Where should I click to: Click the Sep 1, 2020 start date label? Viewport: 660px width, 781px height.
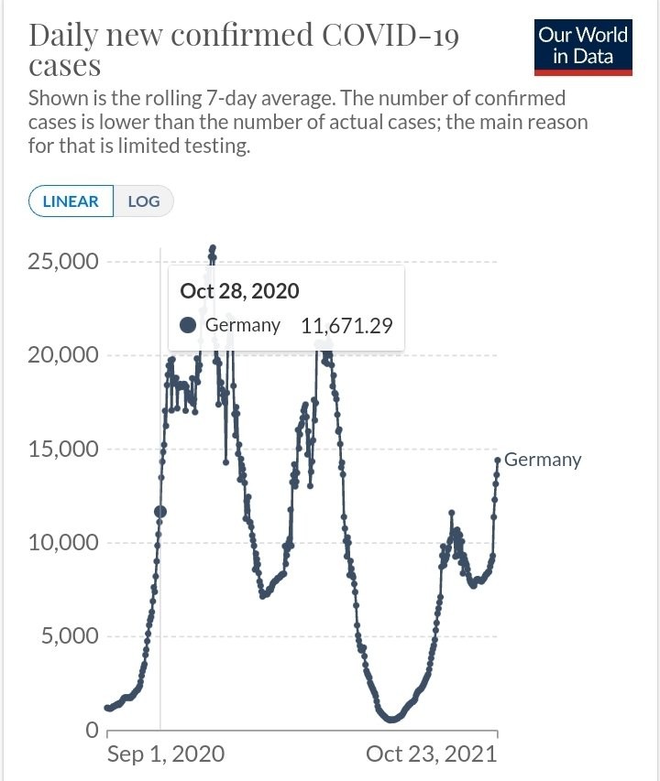point(165,754)
